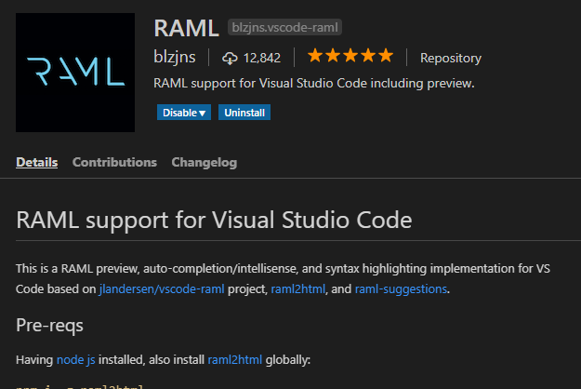Click the download cloud icon beside 12,842
The height and width of the screenshot is (389, 581).
[230, 59]
